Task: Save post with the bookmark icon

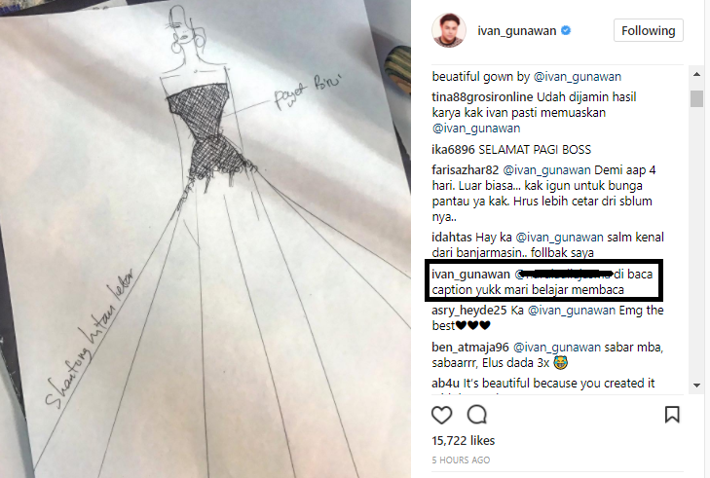Action: [x=672, y=414]
